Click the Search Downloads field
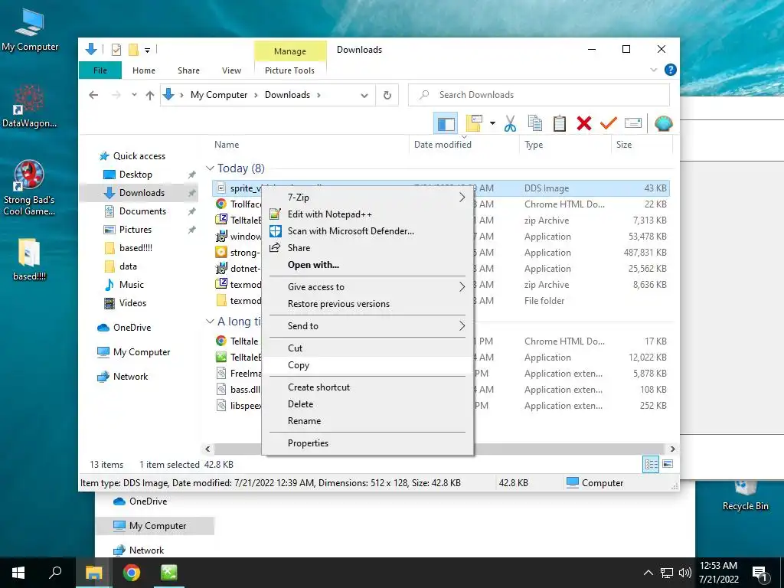The width and height of the screenshot is (784, 588). [x=538, y=95]
